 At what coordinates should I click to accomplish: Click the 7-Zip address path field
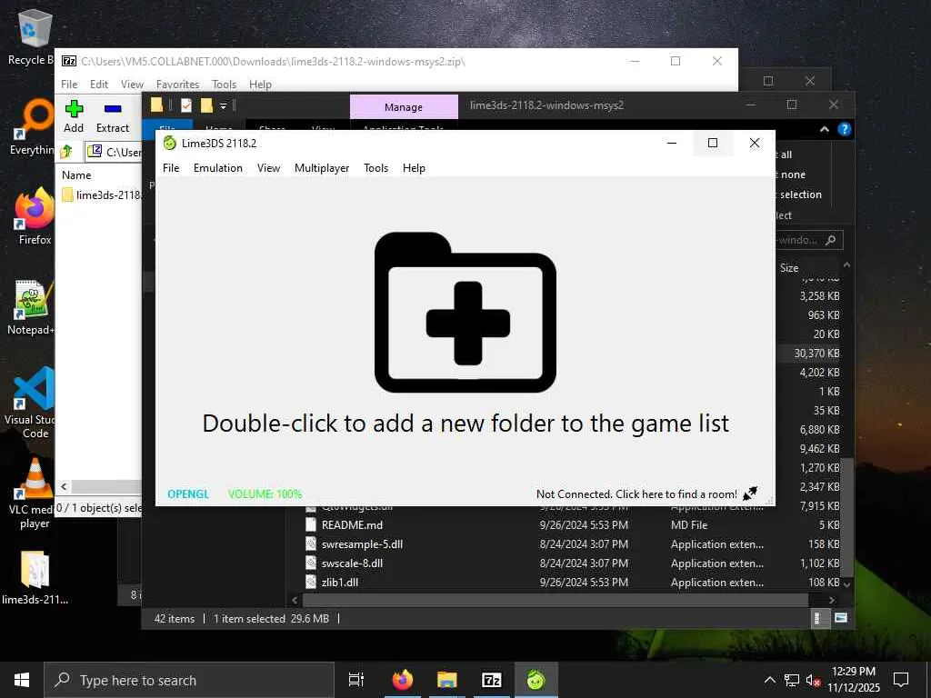click(x=114, y=152)
